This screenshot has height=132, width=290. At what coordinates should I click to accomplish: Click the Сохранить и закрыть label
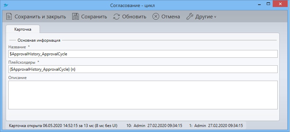point(40,17)
